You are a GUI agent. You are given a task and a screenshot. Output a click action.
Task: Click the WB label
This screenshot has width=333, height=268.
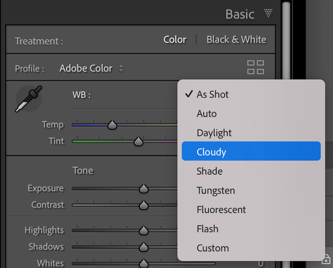[82, 95]
